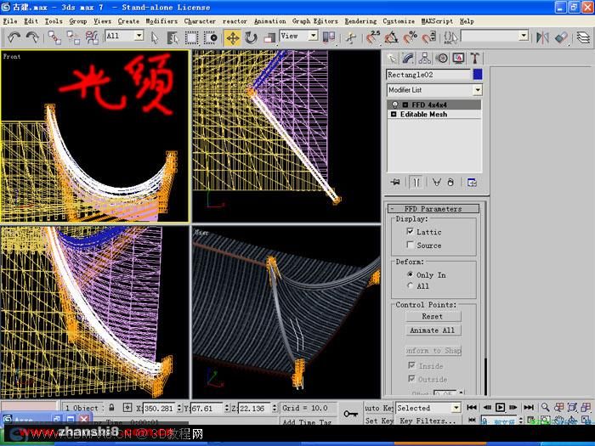Click the Play Animation button

(x=500, y=408)
